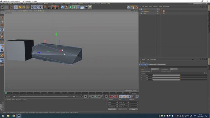Viewport: 210px width, 118px height.
Task: Open Chrome from the taskbar
Action: pos(13,116)
